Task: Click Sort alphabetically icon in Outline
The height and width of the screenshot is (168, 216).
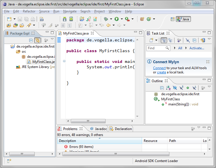Action: [168, 88]
